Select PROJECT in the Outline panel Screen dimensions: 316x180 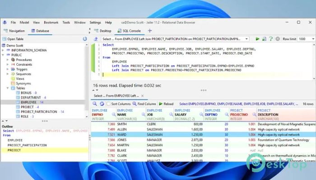point(14,150)
